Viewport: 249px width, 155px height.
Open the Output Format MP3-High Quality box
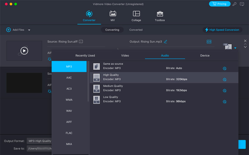39,141
